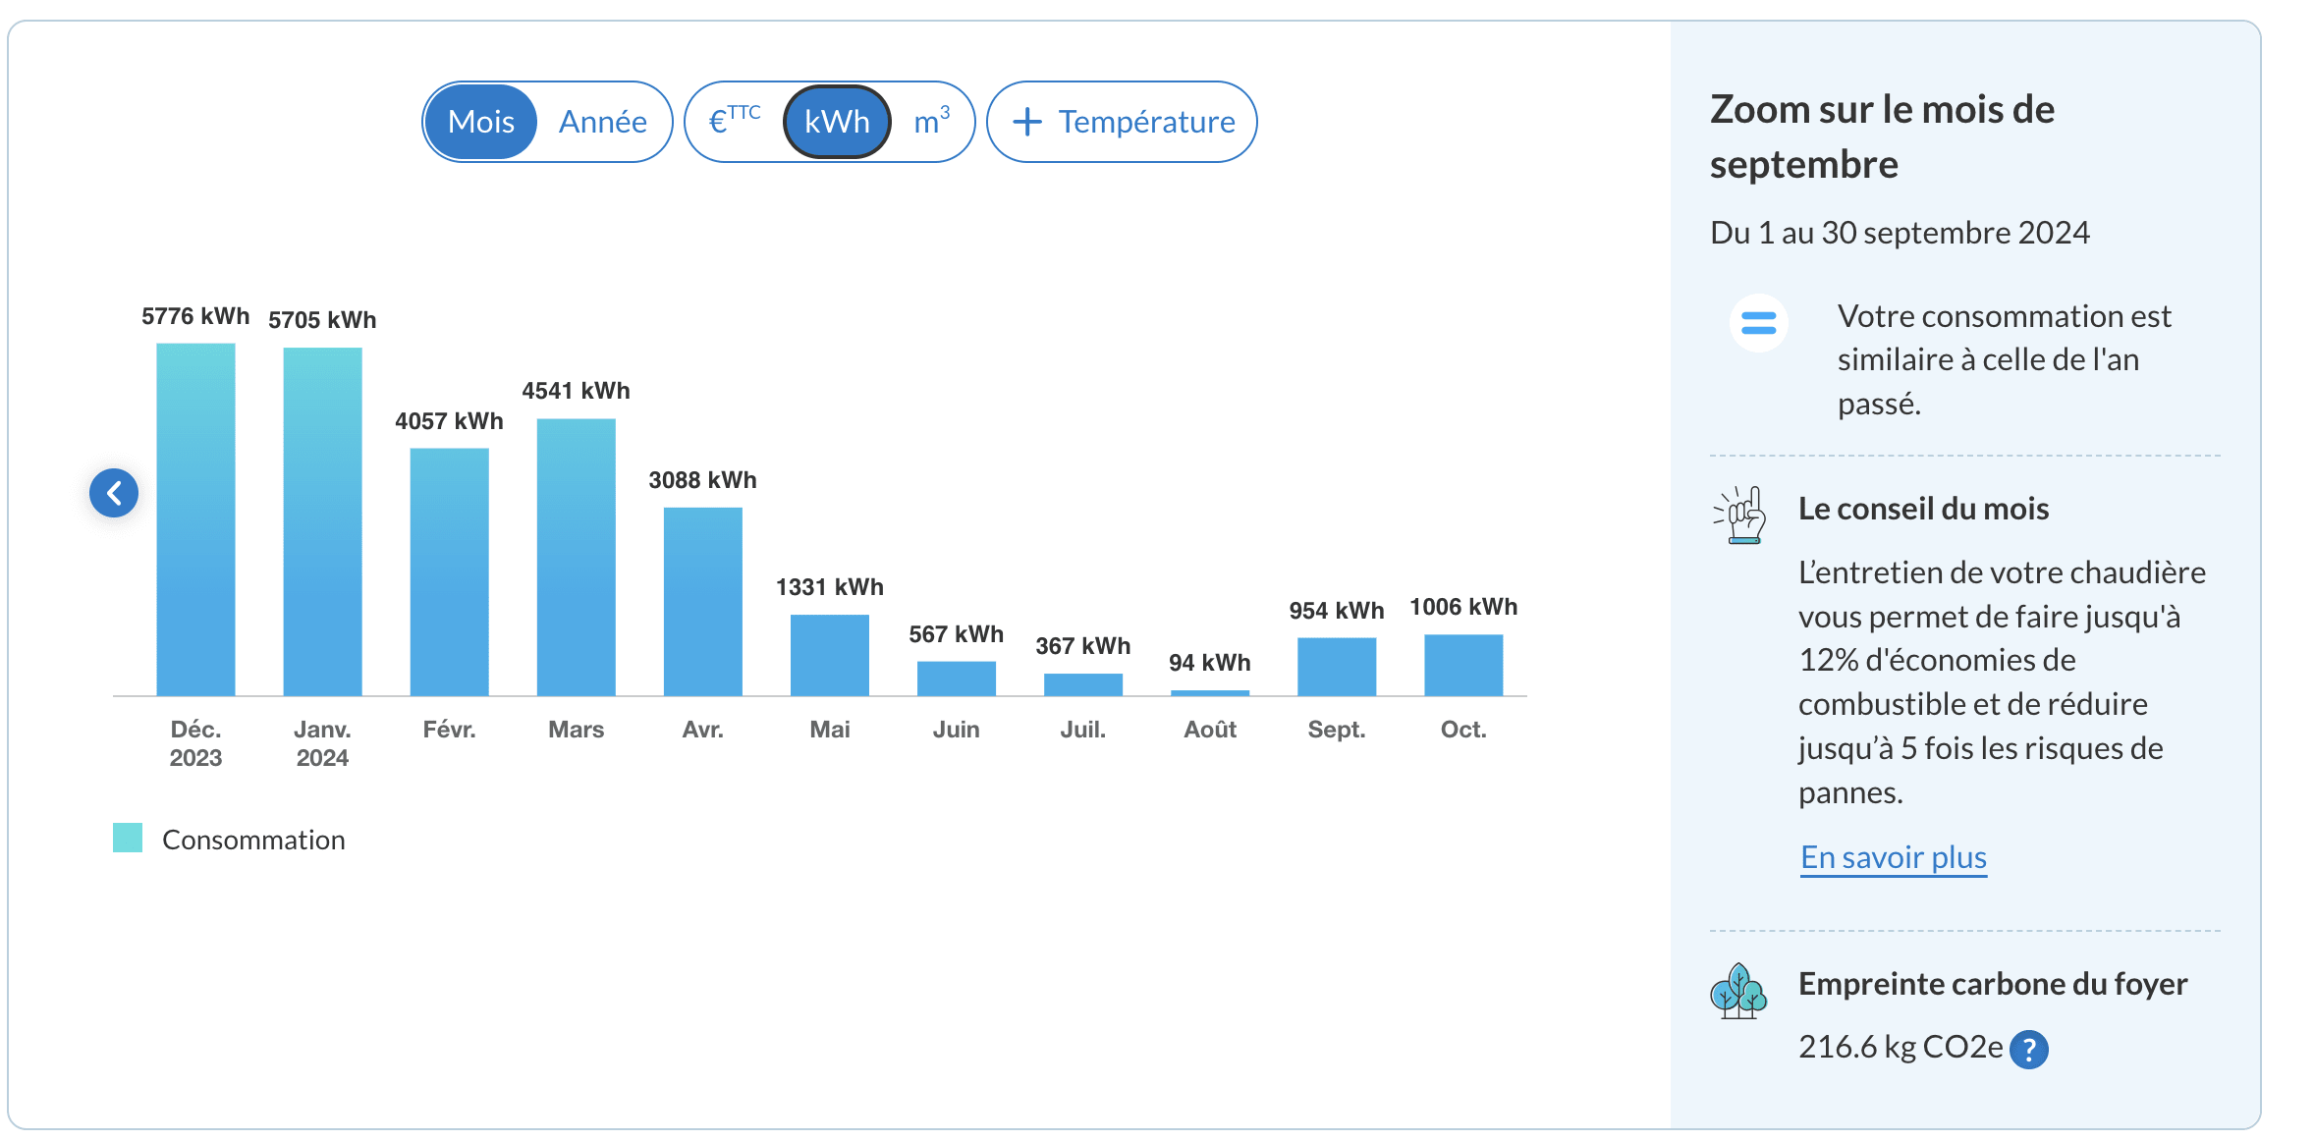Screen dimensions: 2314x1141
Task: Click the equal sign consumption icon
Action: [1758, 323]
